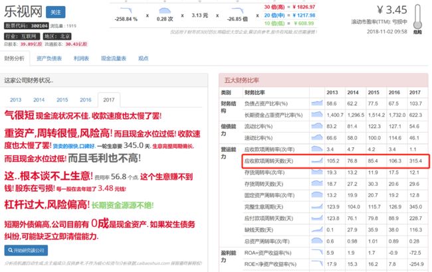Click sparkline for 长期资金占重资产比率(%)

click(317, 114)
